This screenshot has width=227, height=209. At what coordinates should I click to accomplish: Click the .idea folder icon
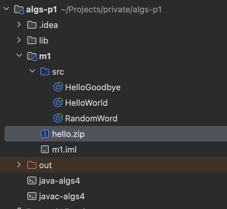[x=32, y=25]
